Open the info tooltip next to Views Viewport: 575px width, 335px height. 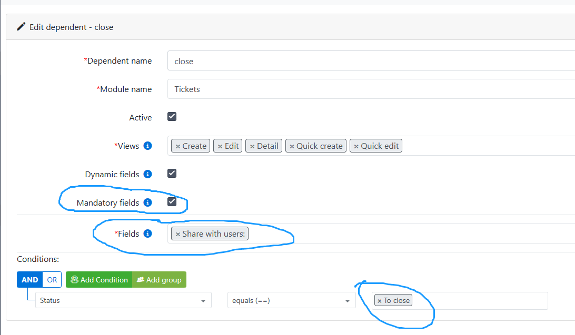[x=148, y=146]
